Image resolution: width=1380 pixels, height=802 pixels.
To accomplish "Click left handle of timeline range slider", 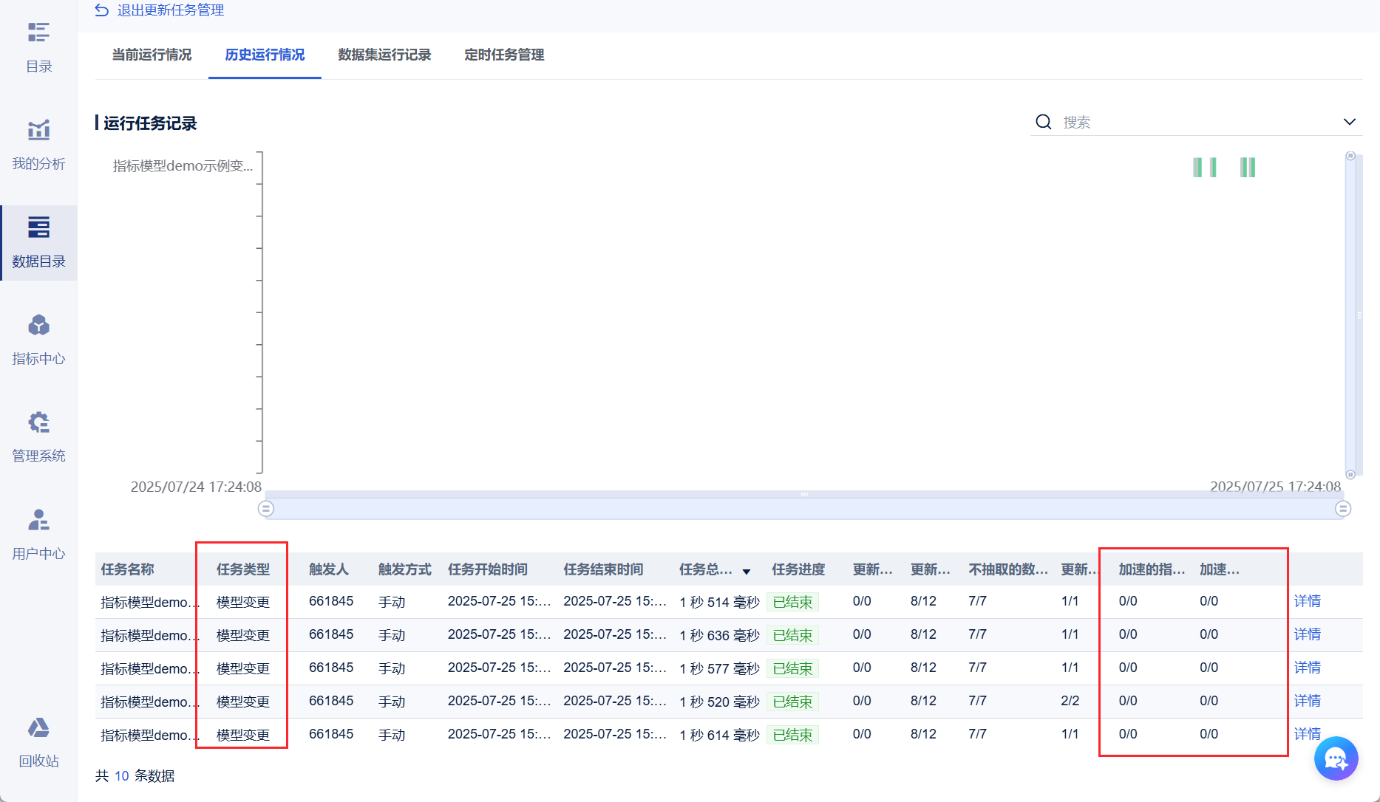I will coord(266,509).
